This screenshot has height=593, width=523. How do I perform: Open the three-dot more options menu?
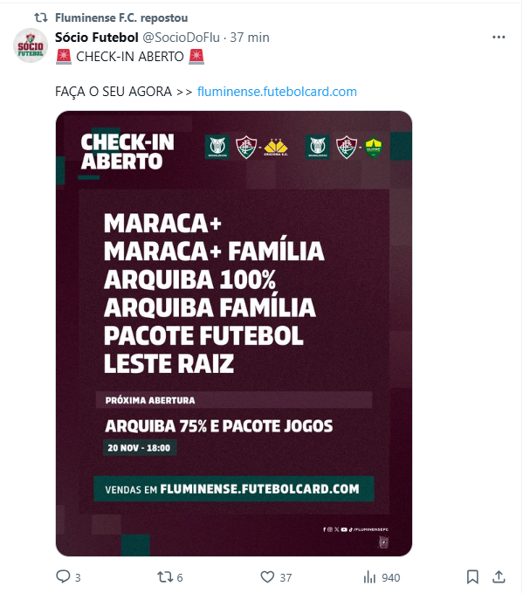[x=499, y=37]
